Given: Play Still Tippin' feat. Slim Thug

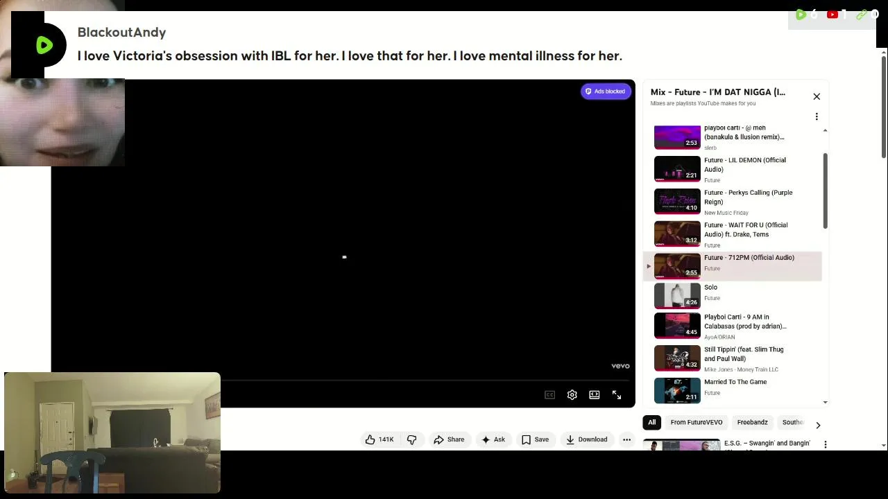Looking at the screenshot, I should click(x=732, y=359).
